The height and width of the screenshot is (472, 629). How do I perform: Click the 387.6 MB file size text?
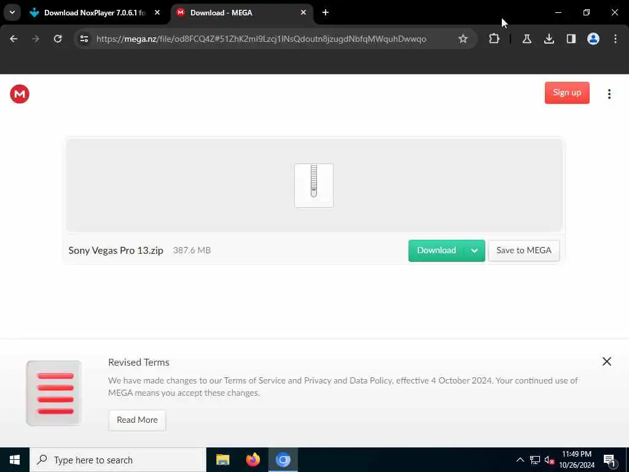click(x=192, y=251)
